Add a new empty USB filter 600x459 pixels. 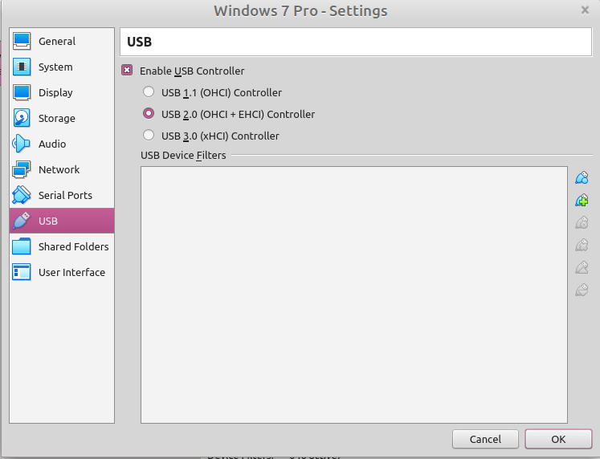coord(582,178)
